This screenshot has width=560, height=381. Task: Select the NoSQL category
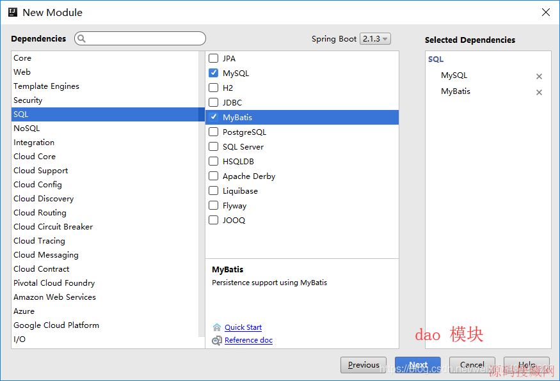pos(27,128)
